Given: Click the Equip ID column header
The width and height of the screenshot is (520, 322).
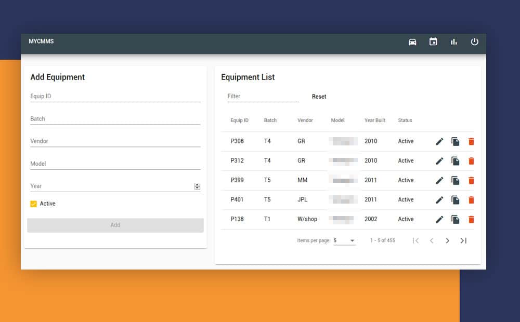Looking at the screenshot, I should (239, 120).
